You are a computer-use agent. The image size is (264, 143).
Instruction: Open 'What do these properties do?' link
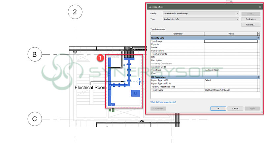(163, 102)
